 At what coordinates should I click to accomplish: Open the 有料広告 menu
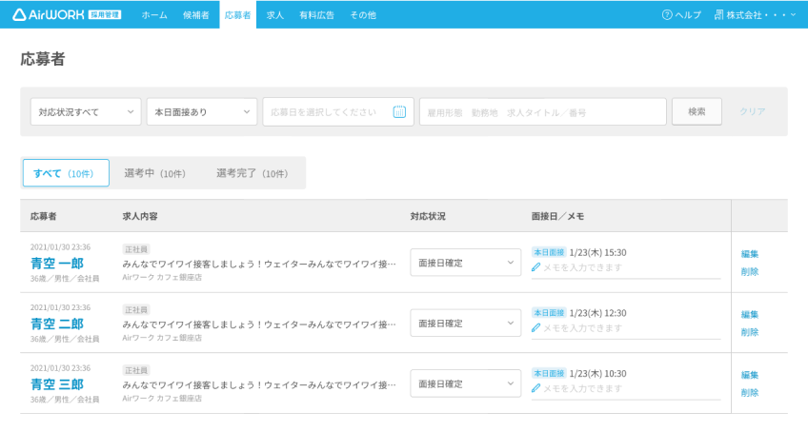pos(317,15)
